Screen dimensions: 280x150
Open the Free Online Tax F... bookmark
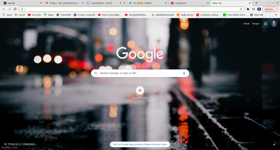pyautogui.click(x=235, y=15)
